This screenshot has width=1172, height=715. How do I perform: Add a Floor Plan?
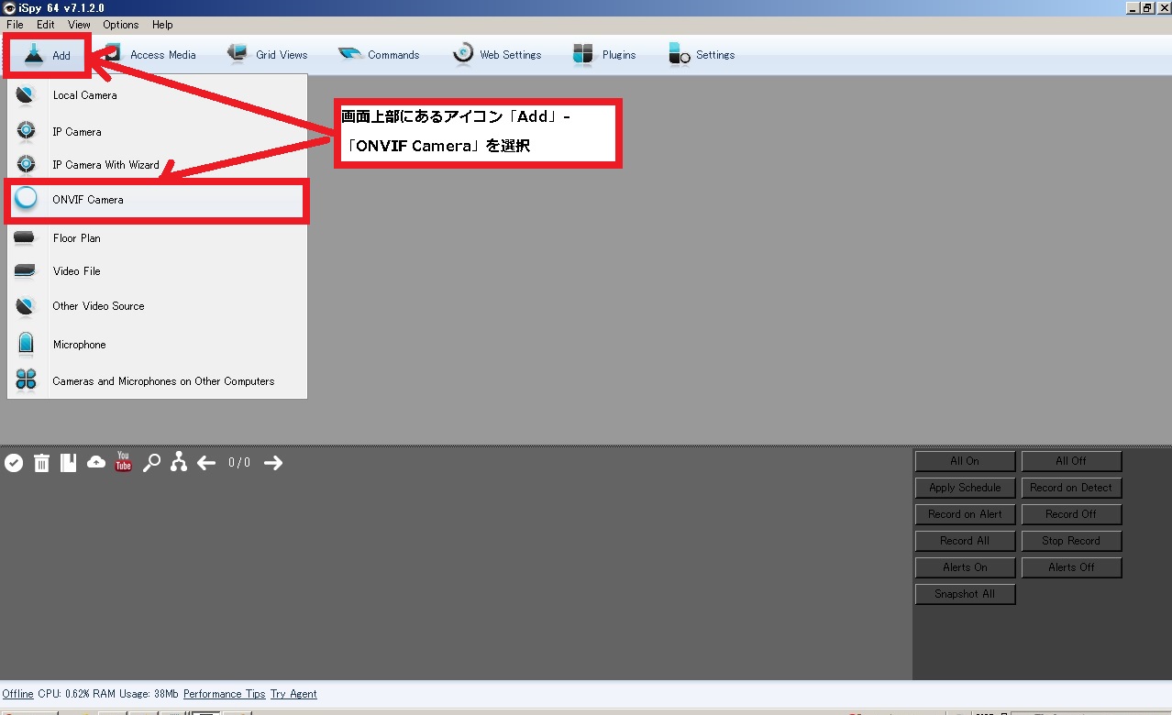157,238
